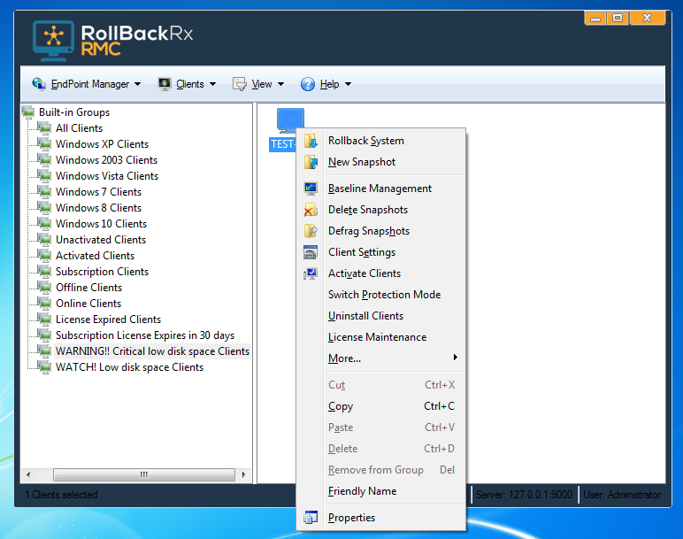
Task: Click the tree scrollbar left arrow
Action: click(28, 474)
